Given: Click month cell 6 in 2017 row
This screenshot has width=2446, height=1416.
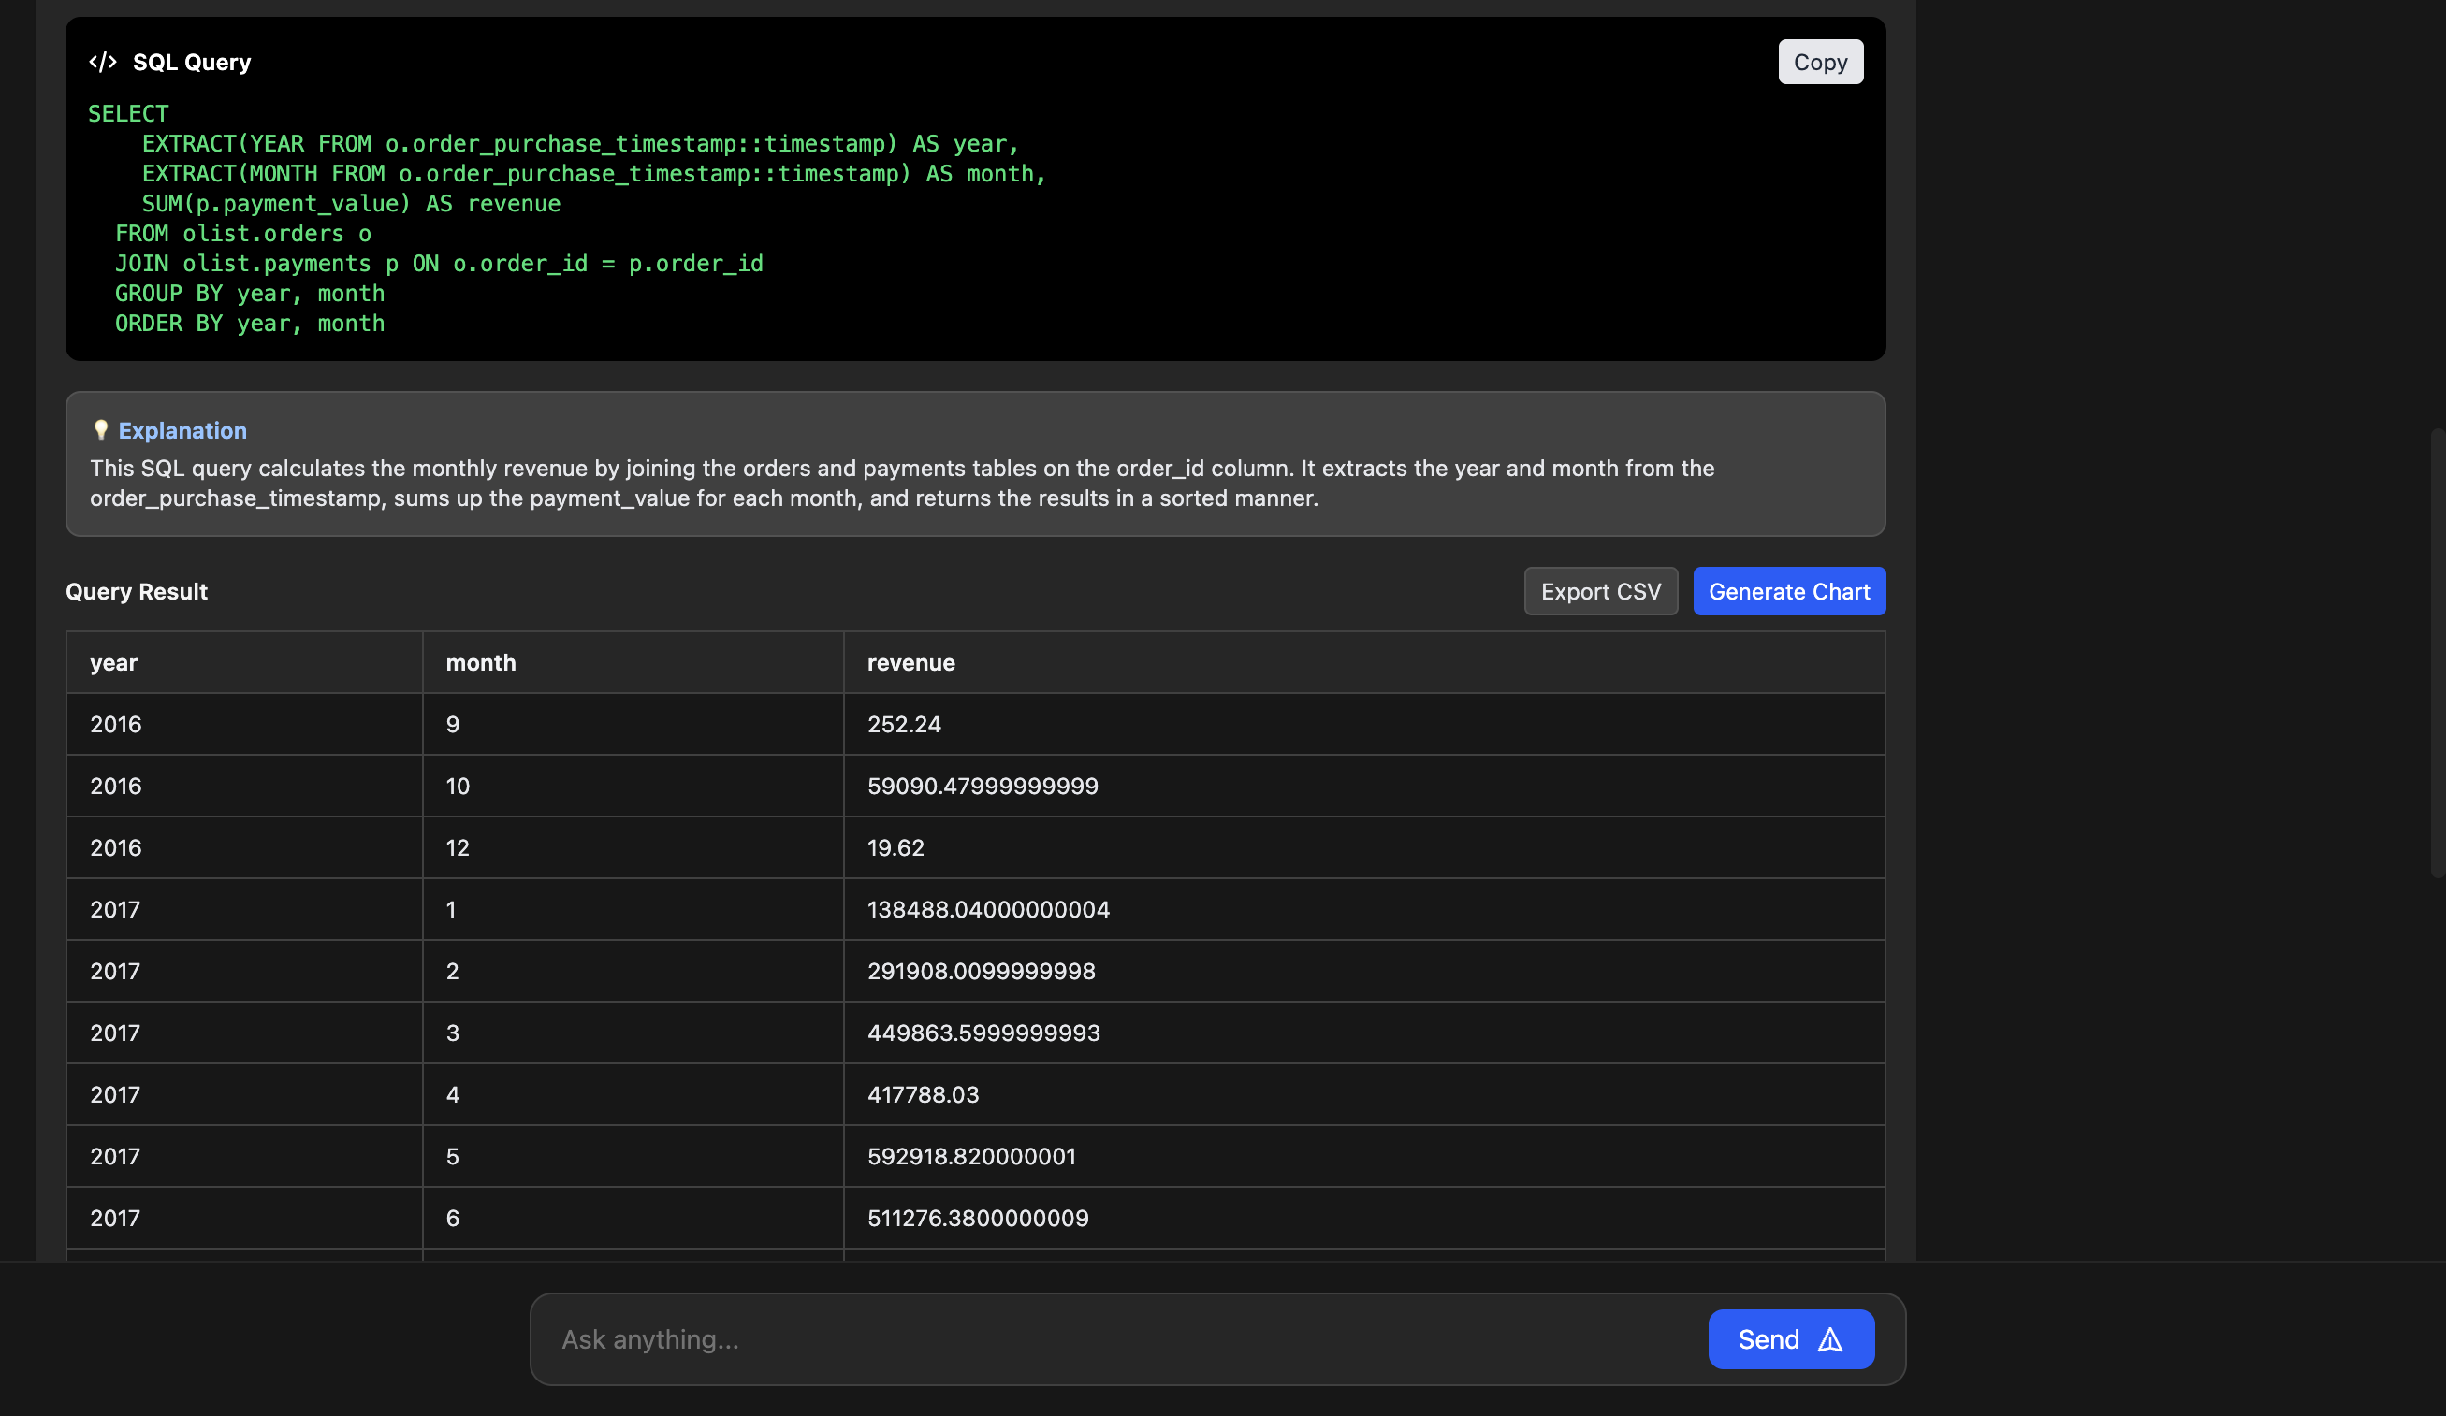Looking at the screenshot, I should (633, 1218).
